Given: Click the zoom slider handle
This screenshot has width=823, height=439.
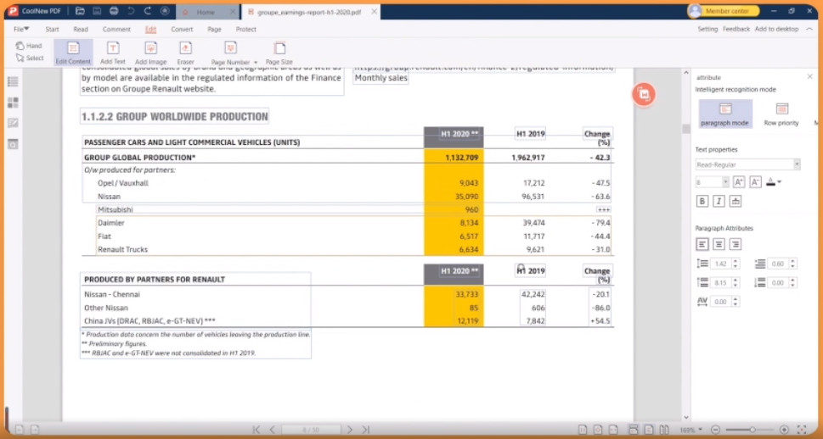Looking at the screenshot, I should (x=752, y=430).
